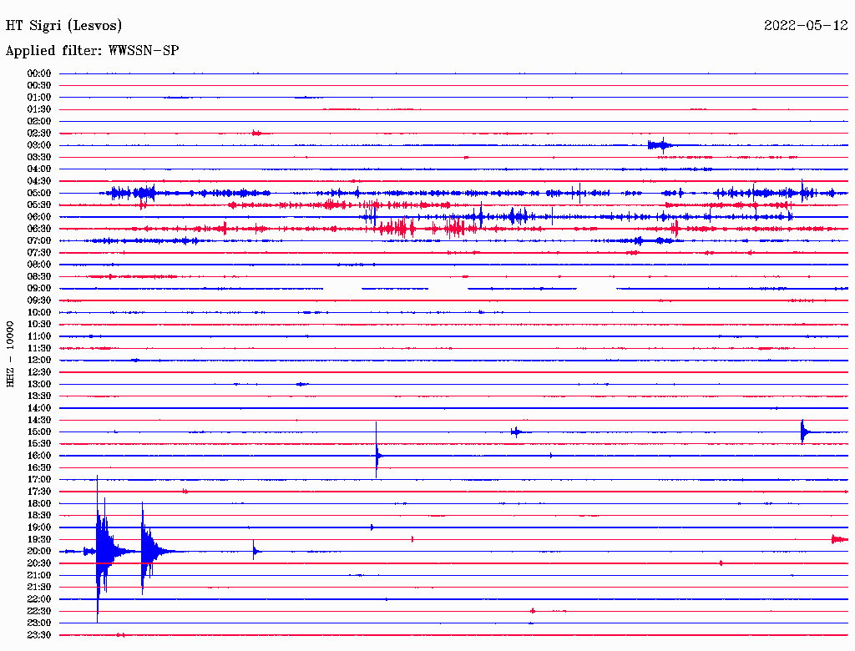This screenshot has height=651, width=855.
Task: Click the 07:00 time label
Action: pyautogui.click(x=39, y=240)
